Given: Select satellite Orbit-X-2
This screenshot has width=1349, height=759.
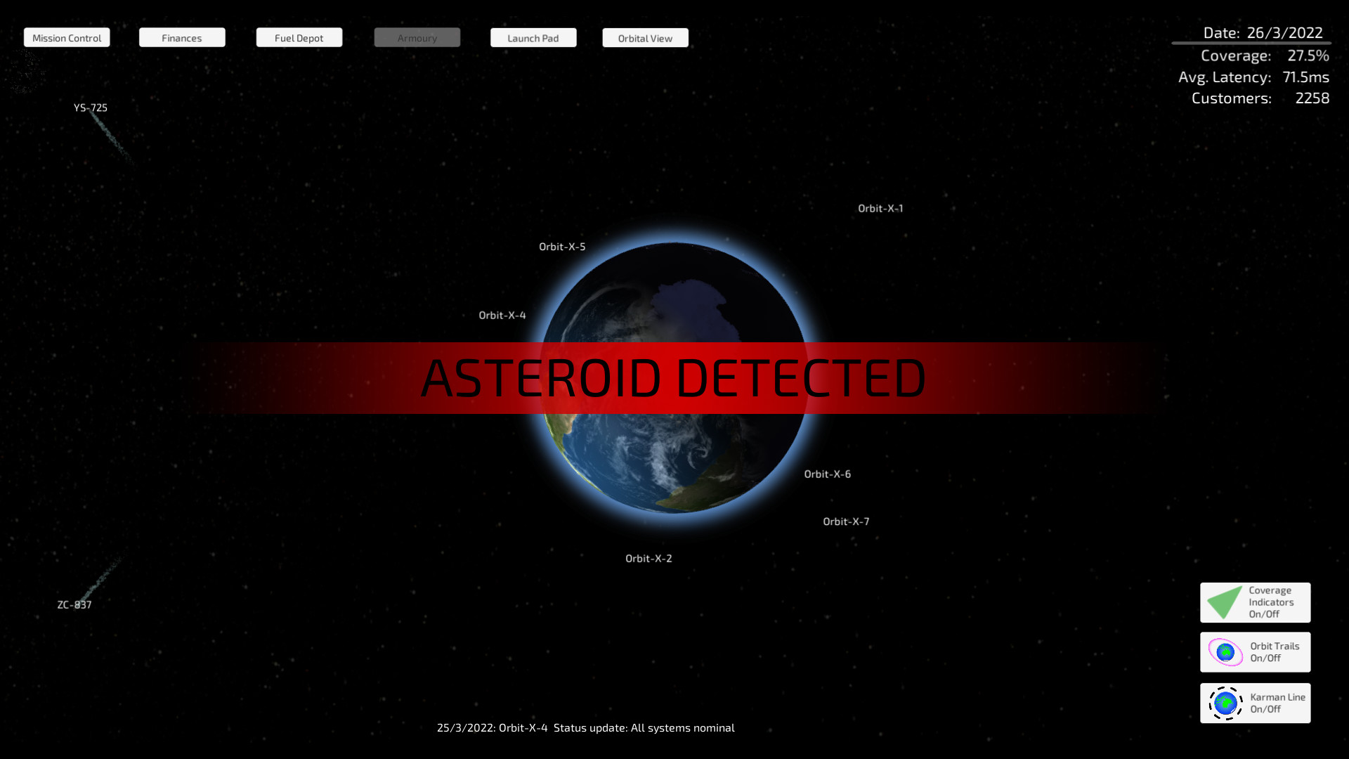Looking at the screenshot, I should (648, 558).
